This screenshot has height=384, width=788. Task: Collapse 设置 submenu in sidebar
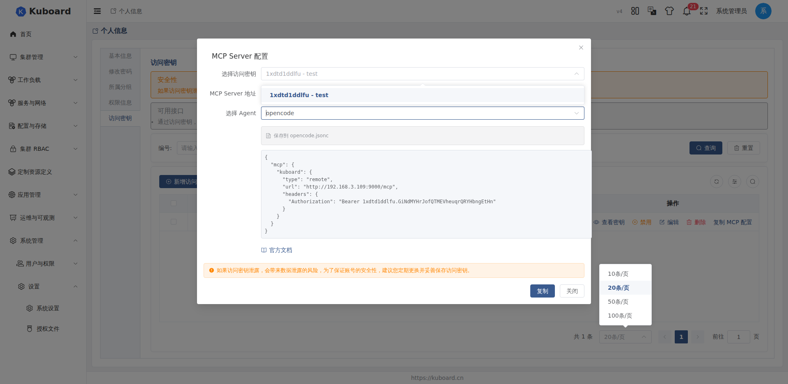click(x=43, y=286)
